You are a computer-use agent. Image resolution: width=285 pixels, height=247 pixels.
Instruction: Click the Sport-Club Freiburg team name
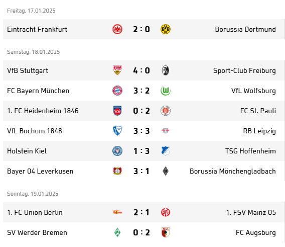click(x=244, y=71)
